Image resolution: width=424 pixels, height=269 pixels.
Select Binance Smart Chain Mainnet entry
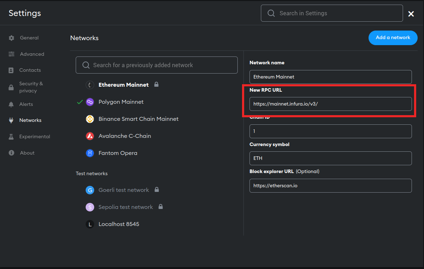click(x=138, y=119)
